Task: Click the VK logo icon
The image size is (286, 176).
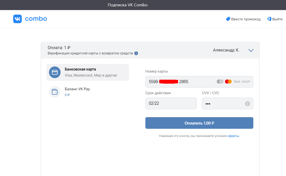Action: coord(17,19)
